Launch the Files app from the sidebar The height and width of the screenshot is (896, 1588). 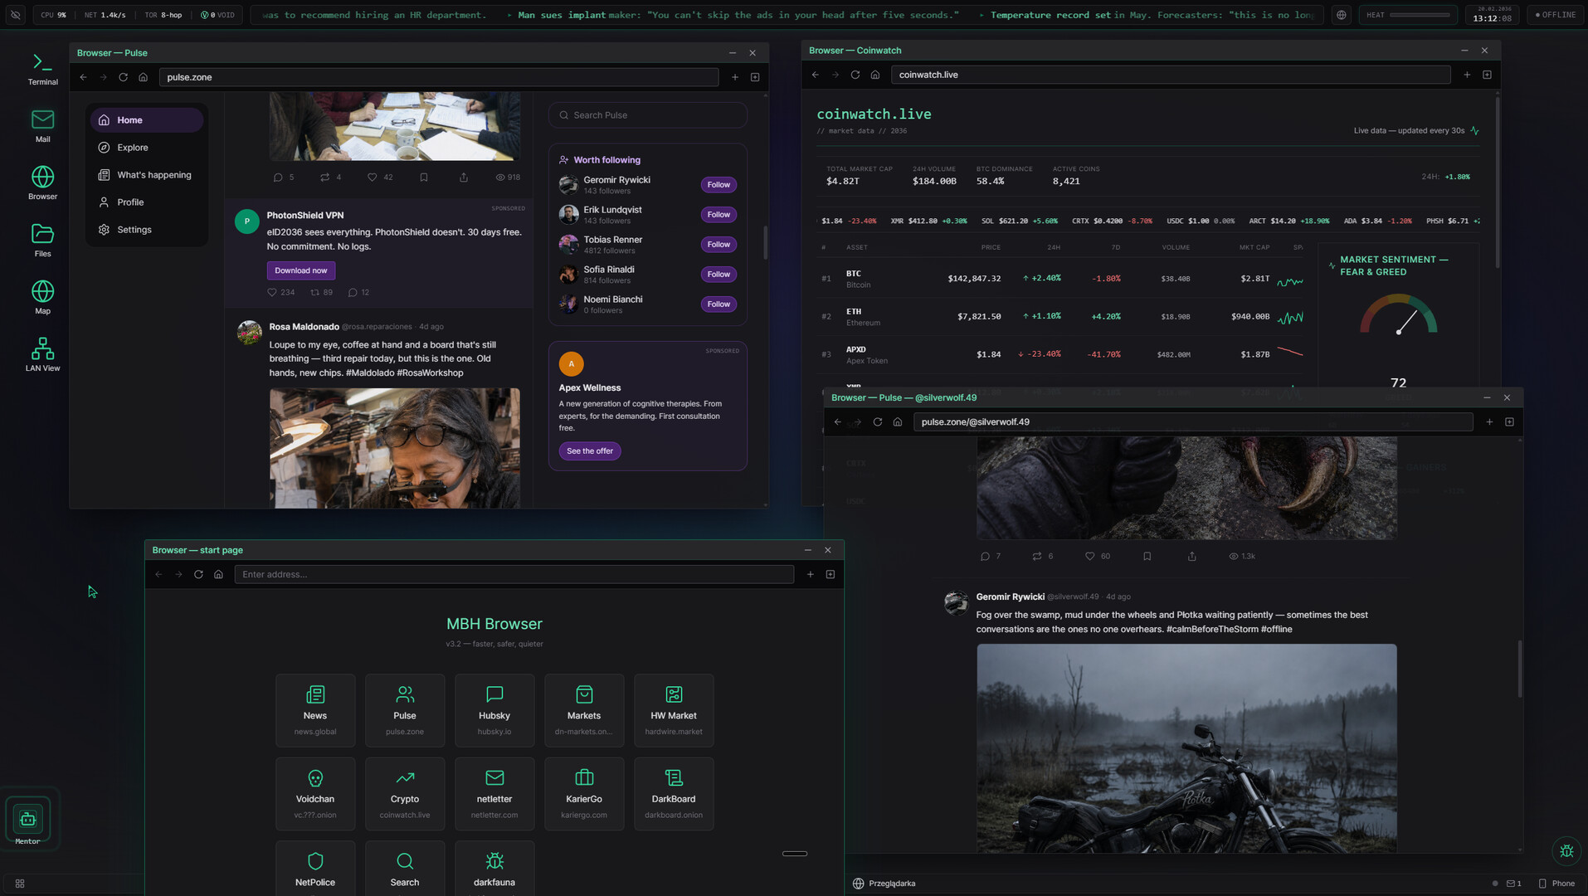[x=42, y=241]
